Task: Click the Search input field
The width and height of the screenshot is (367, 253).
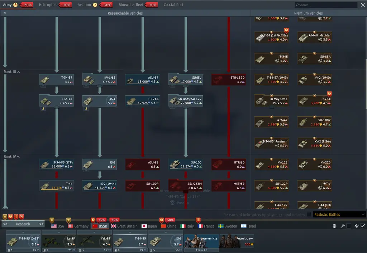Action: 326,5
